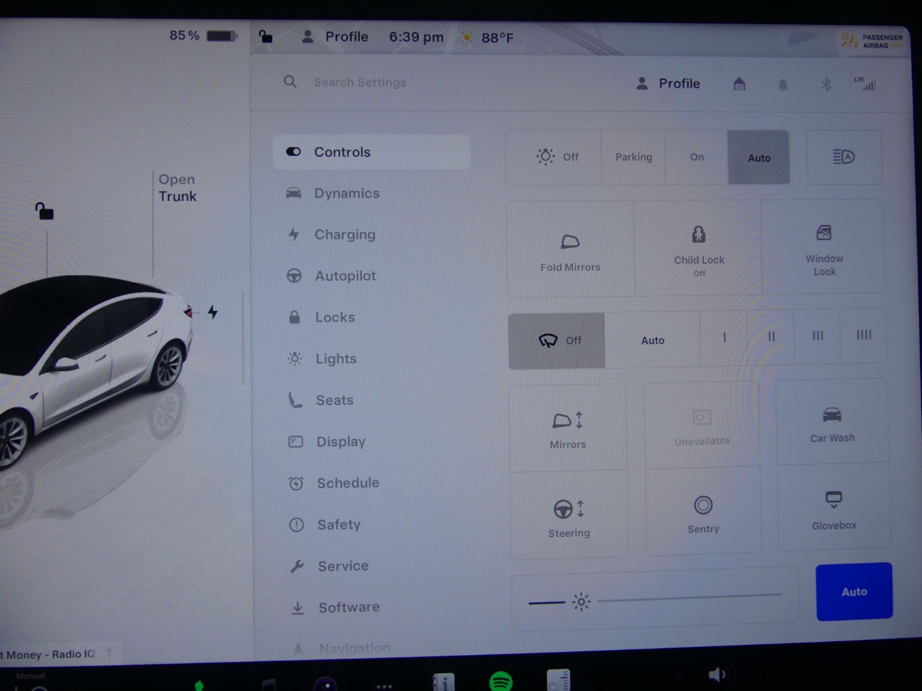The height and width of the screenshot is (691, 922).
Task: Open the Autopilot settings menu
Action: click(345, 276)
